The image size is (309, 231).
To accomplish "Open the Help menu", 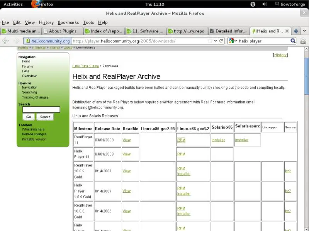I will coord(103,22).
